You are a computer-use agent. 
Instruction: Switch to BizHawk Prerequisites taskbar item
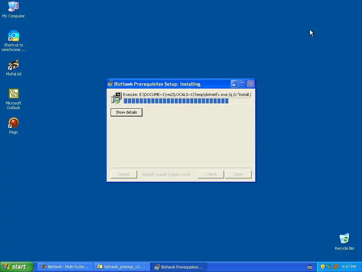[179, 267]
